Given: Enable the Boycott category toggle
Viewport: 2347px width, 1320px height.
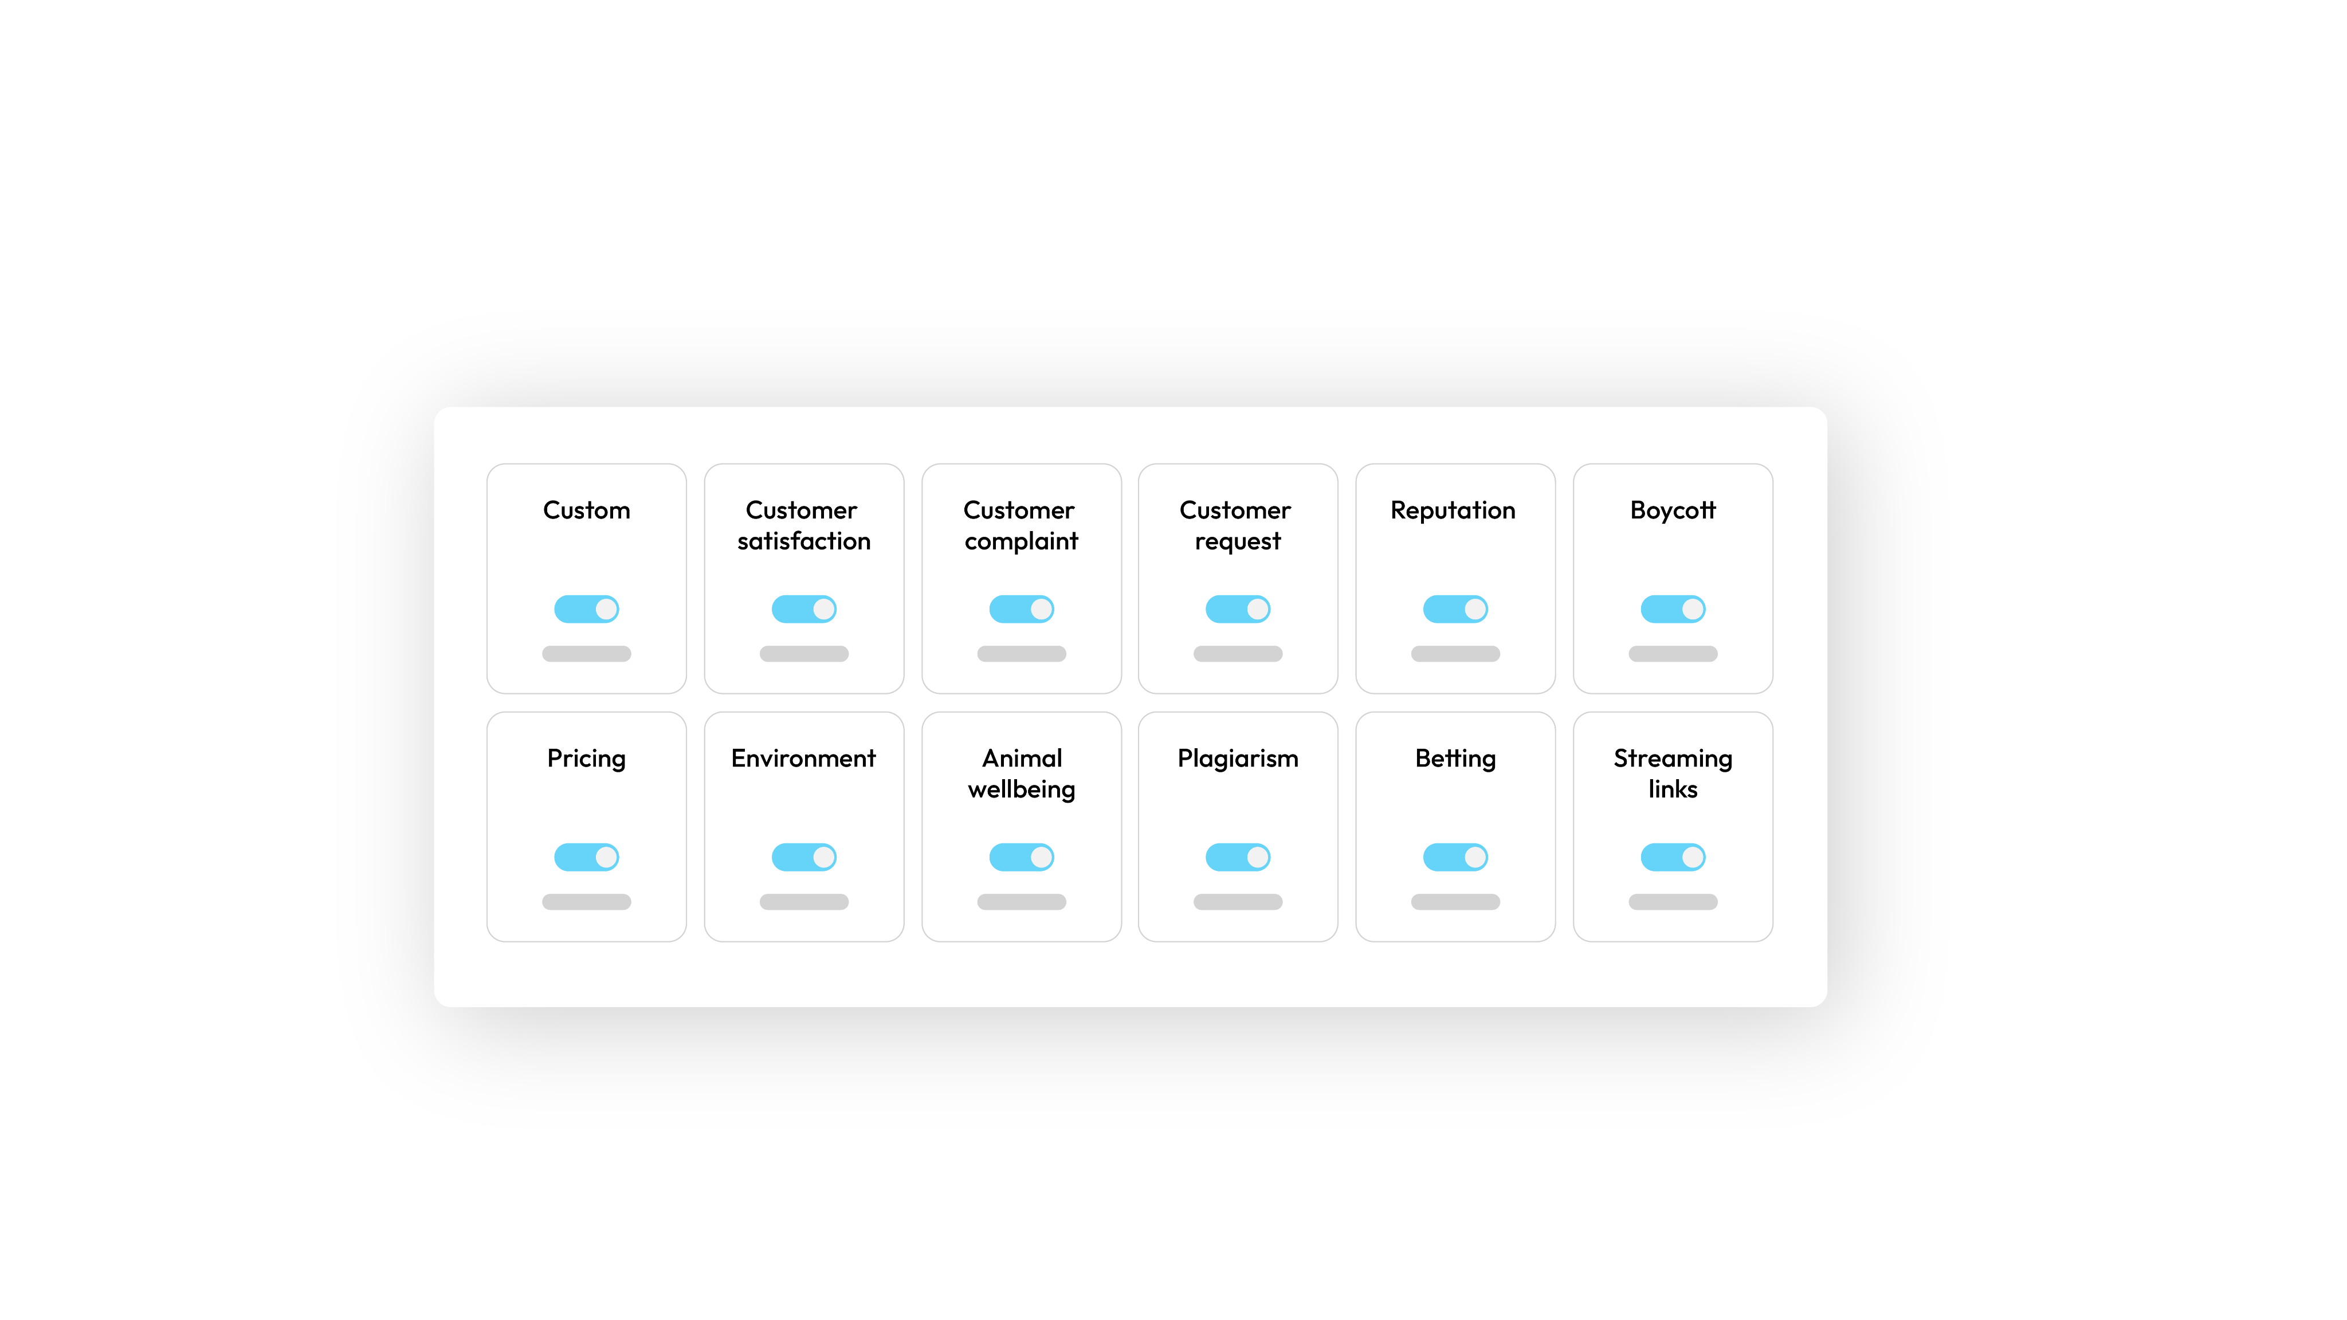Looking at the screenshot, I should [1673, 608].
